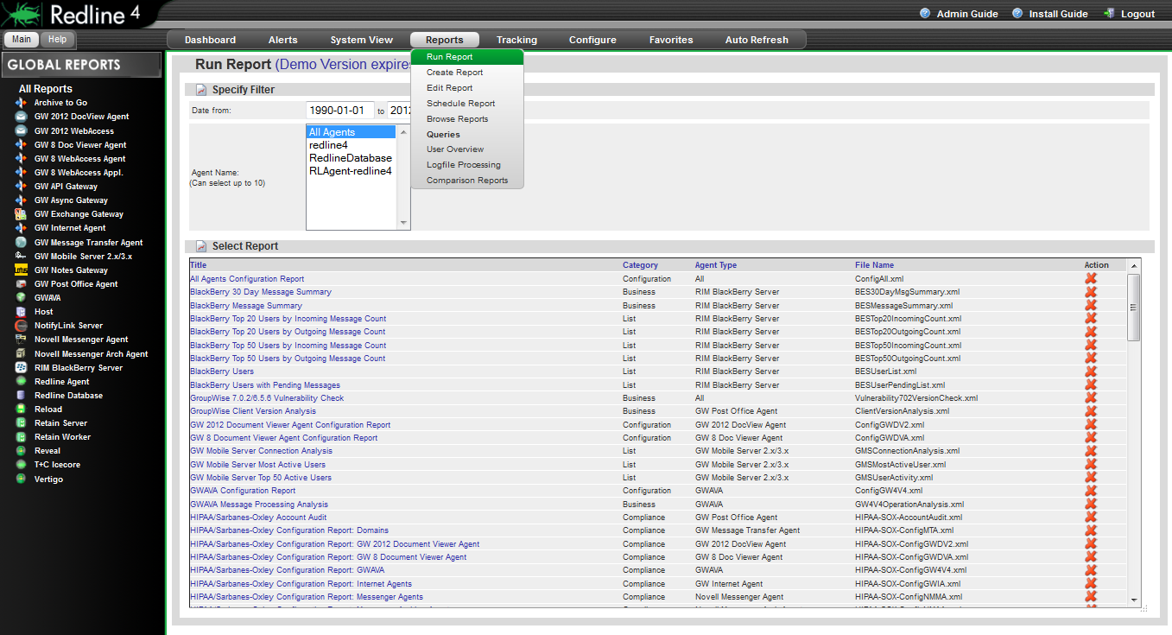Open the Dashboard menu
Image resolution: width=1172 pixels, height=635 pixels.
tap(210, 40)
